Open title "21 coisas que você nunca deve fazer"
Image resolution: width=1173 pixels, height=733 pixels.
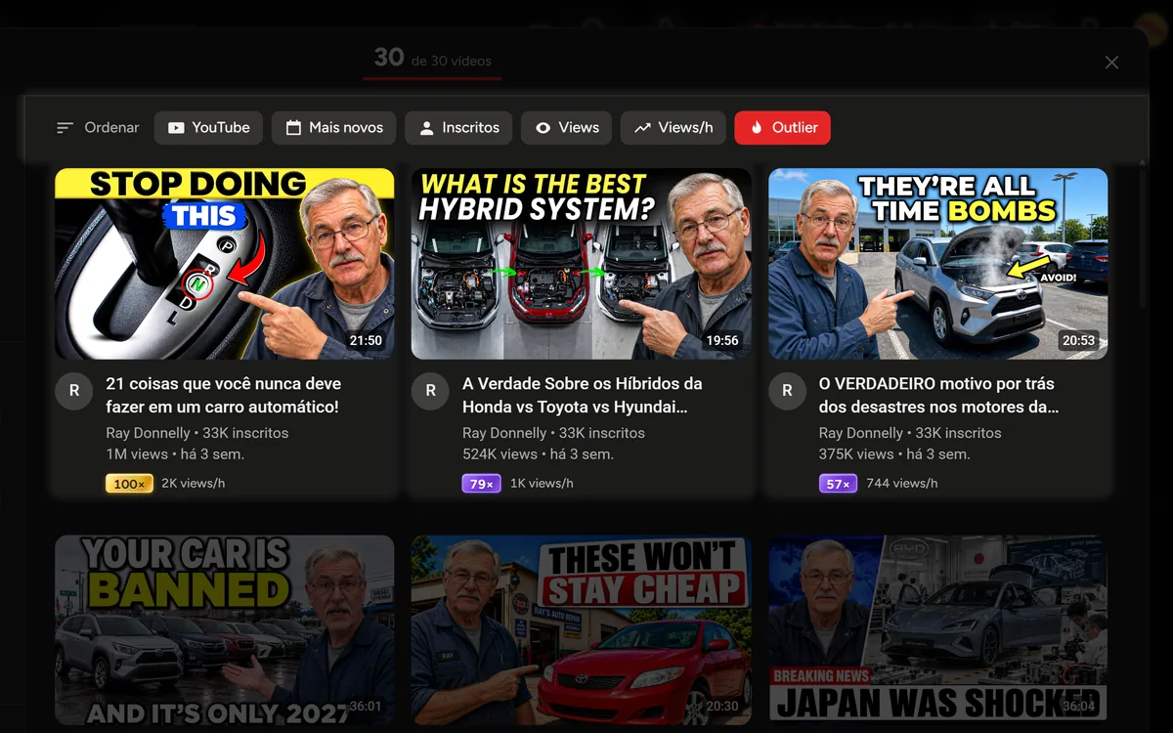[224, 396]
